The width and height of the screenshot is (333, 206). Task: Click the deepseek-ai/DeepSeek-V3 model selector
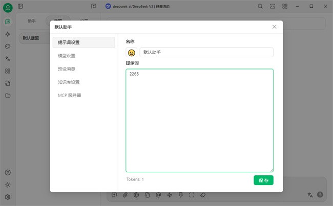[x=138, y=6]
